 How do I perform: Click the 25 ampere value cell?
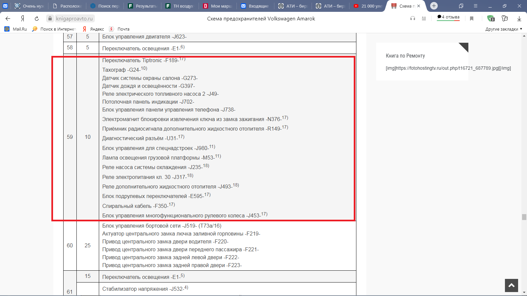[x=88, y=245]
